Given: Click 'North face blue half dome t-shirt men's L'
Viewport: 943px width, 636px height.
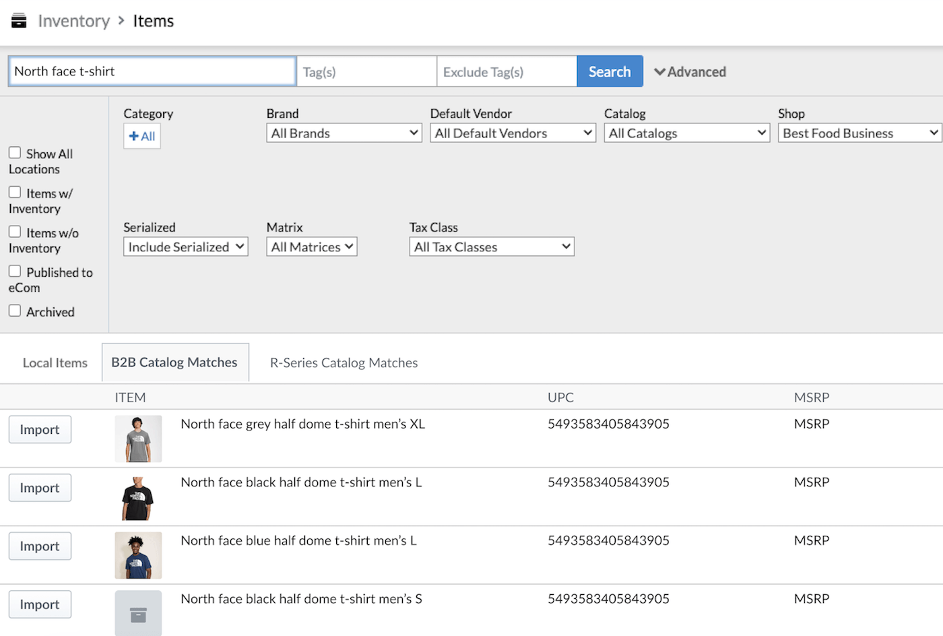Looking at the screenshot, I should click(x=299, y=540).
